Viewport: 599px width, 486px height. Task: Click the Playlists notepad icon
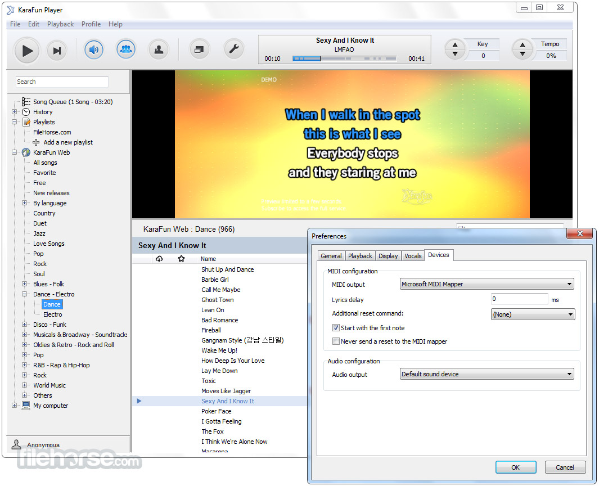tap(26, 122)
